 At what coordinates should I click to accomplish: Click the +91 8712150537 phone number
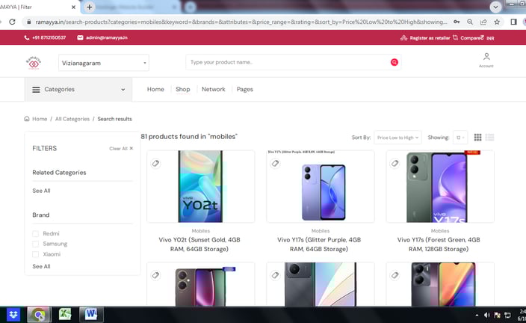click(x=49, y=37)
